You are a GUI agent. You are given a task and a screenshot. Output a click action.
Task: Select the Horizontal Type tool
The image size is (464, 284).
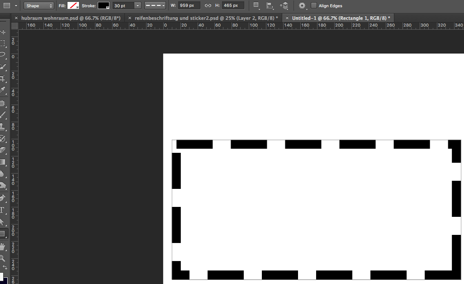3,210
